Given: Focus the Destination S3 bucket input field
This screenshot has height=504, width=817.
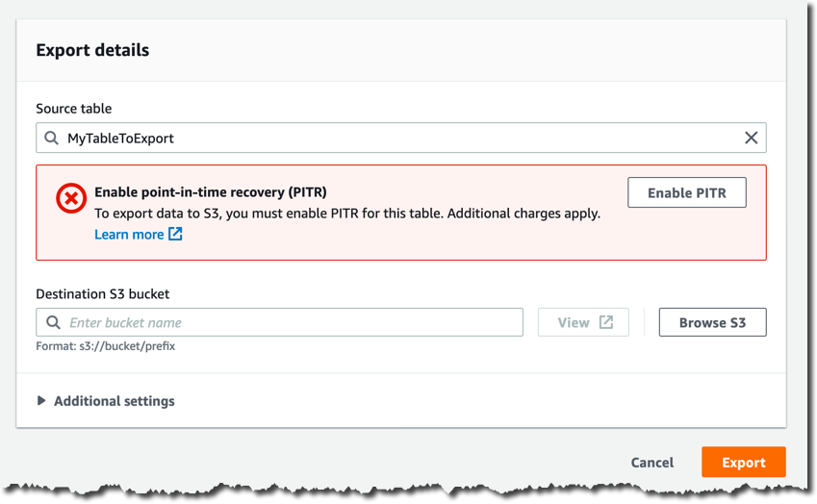Looking at the screenshot, I should pyautogui.click(x=279, y=322).
